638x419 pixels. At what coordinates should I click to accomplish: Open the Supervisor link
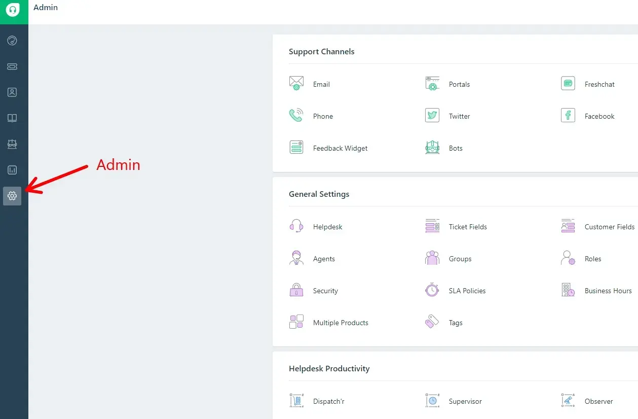pyautogui.click(x=465, y=401)
